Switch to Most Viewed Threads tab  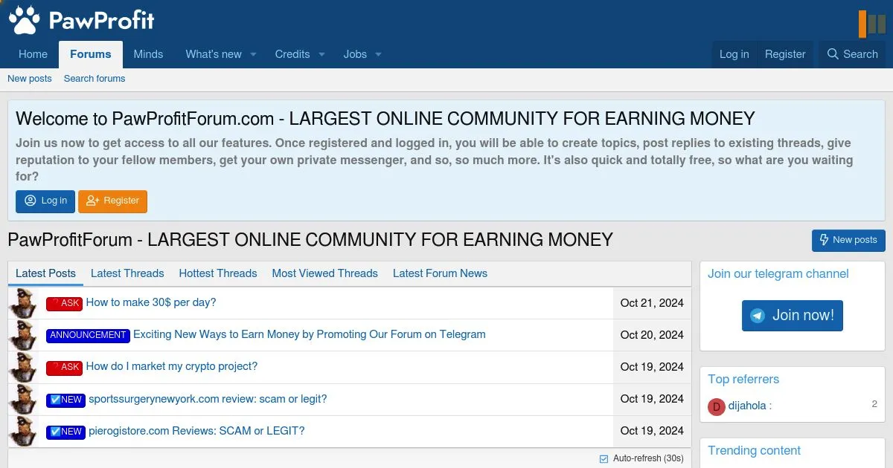pos(325,273)
